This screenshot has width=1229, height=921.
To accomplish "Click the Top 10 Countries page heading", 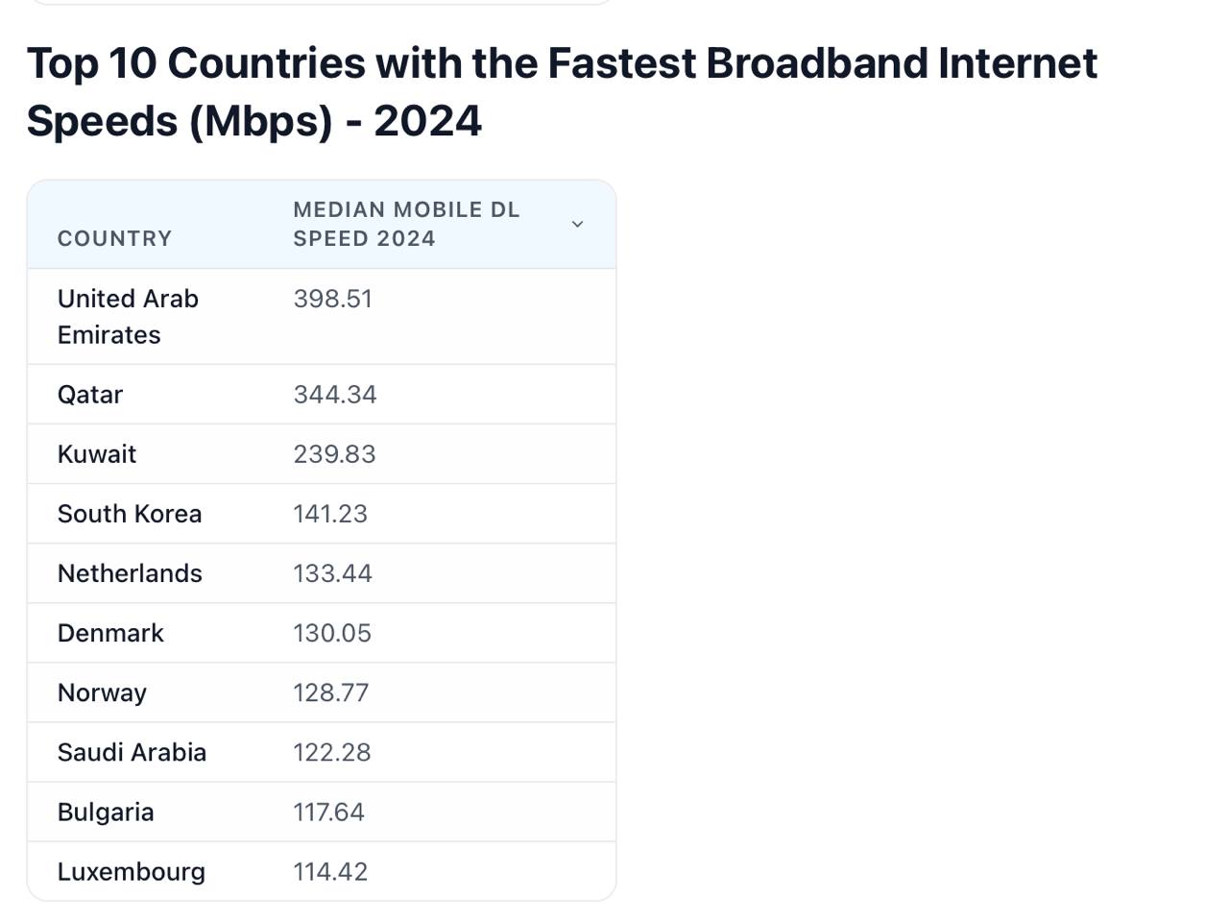I will 562,92.
